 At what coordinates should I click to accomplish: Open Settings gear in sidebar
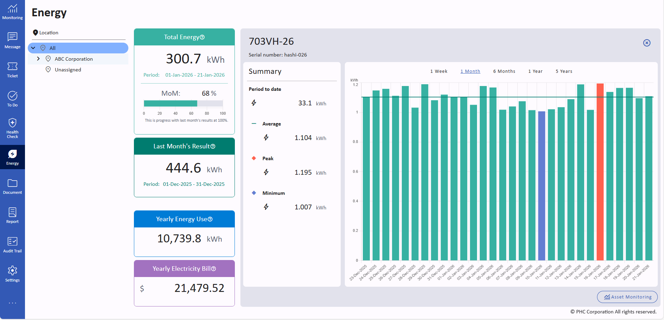12,274
